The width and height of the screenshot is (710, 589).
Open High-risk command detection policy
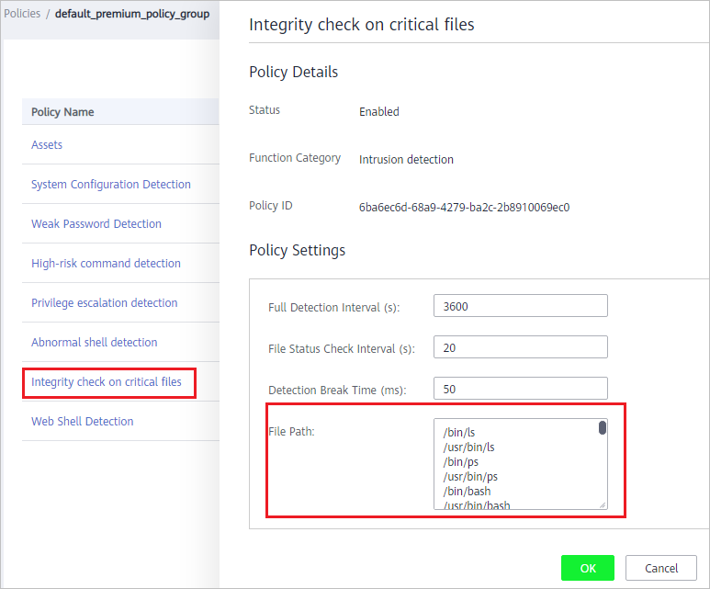(x=106, y=263)
